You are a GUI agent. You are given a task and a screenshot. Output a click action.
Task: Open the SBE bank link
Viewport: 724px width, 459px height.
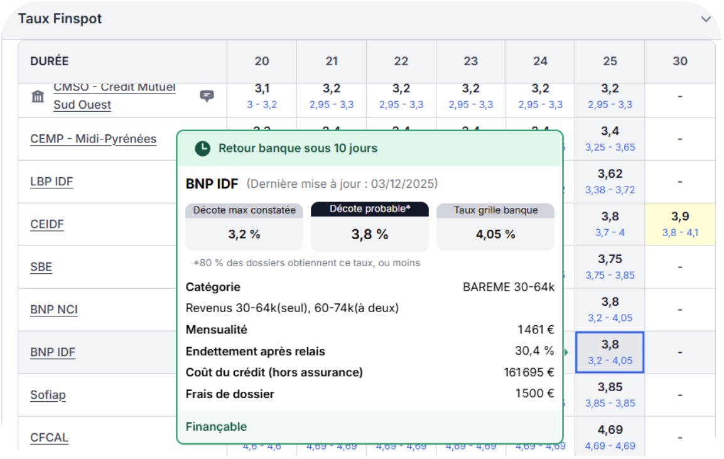[x=41, y=267]
